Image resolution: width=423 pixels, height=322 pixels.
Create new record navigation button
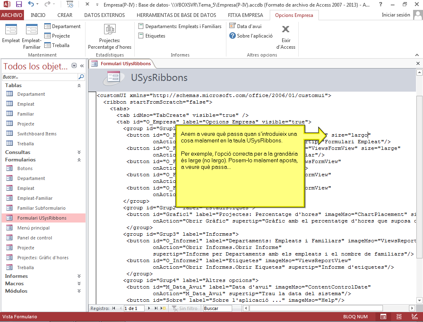[163, 308]
